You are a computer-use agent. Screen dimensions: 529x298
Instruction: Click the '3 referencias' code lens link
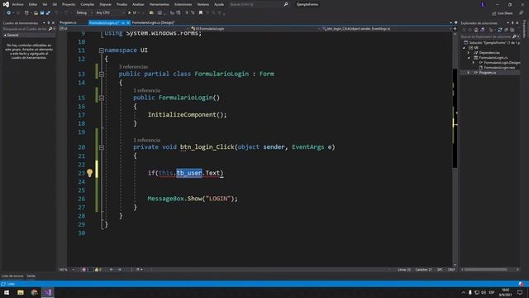click(x=133, y=67)
